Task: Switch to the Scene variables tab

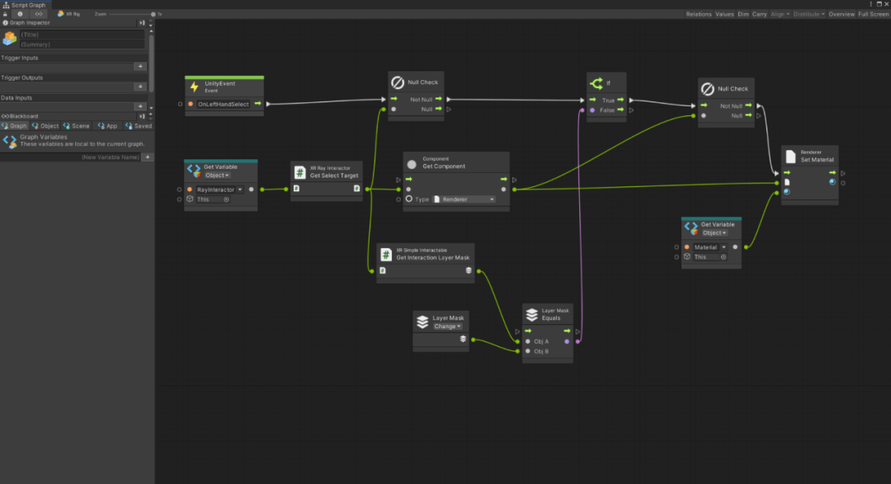Action: point(77,126)
